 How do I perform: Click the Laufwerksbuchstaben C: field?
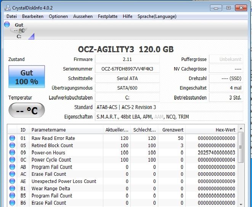click(127, 98)
